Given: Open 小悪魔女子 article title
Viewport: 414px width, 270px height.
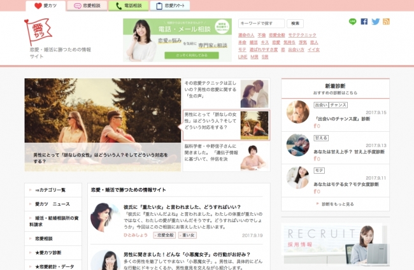Looking at the screenshot, I should [x=187, y=255].
